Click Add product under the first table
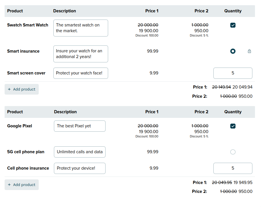The height and width of the screenshot is (207, 261). click(22, 89)
